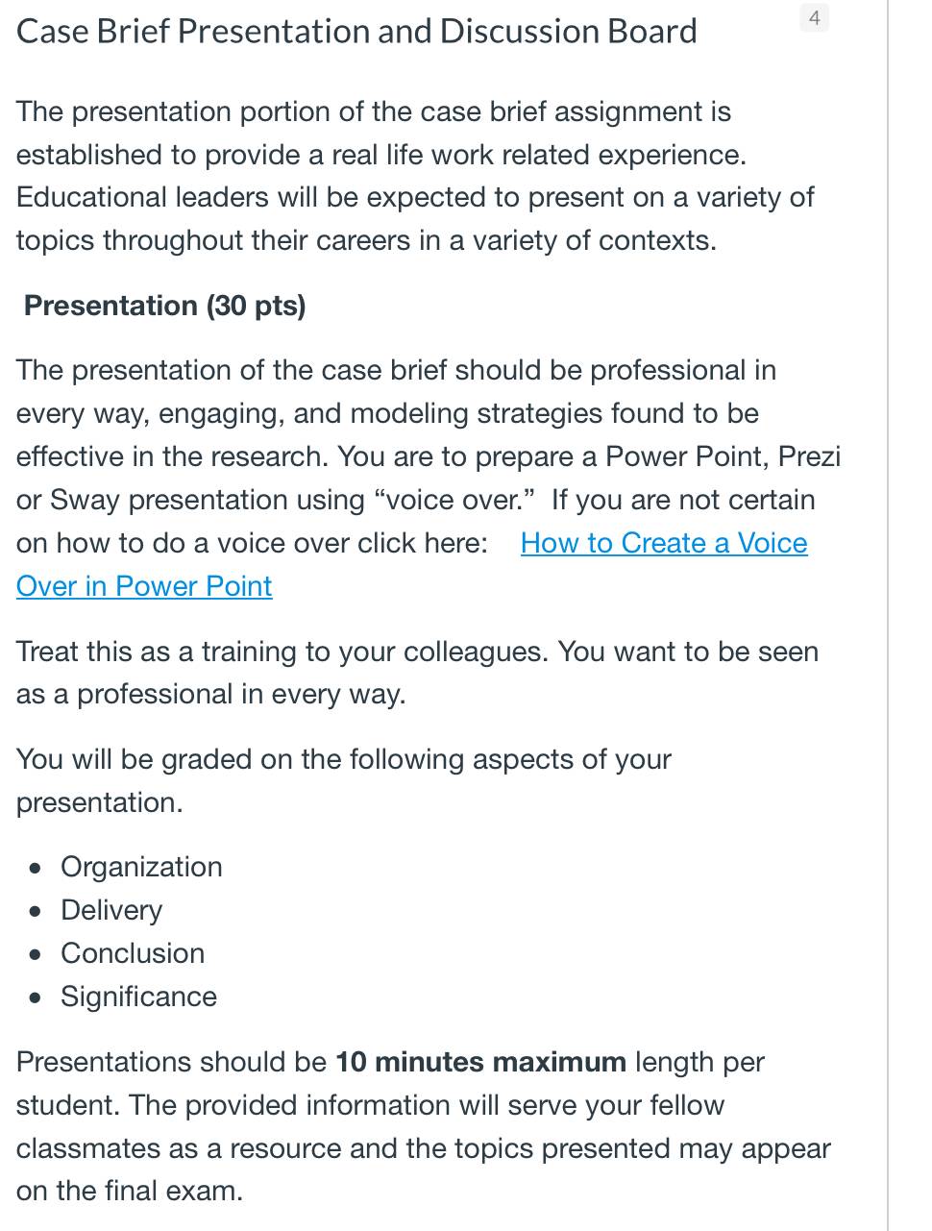The width and height of the screenshot is (932, 1231).
Task: Select the 'You will be graded' sentence
Action: point(343,780)
